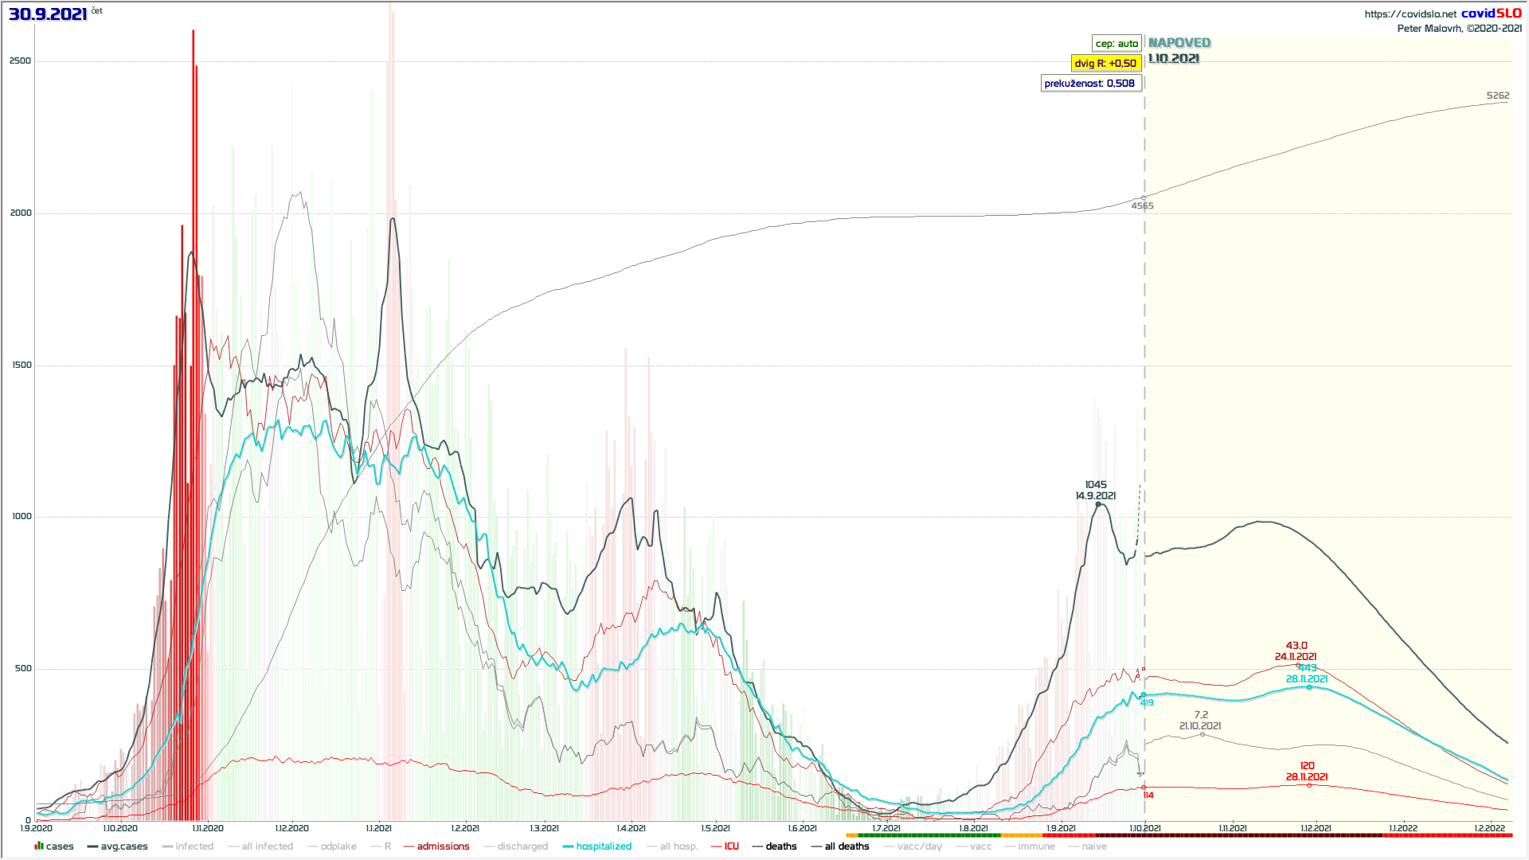The image size is (1529, 860).
Task: Hide the hospitalized cyan line
Action: point(596,846)
